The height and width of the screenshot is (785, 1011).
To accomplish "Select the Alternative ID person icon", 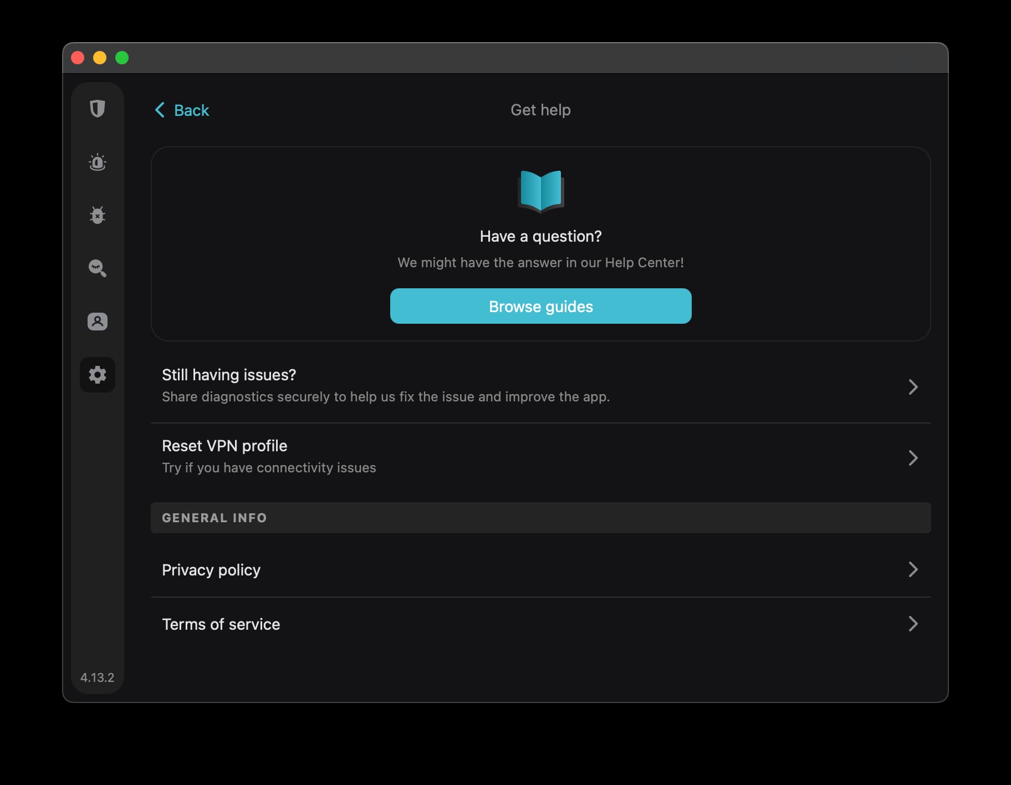I will point(98,322).
